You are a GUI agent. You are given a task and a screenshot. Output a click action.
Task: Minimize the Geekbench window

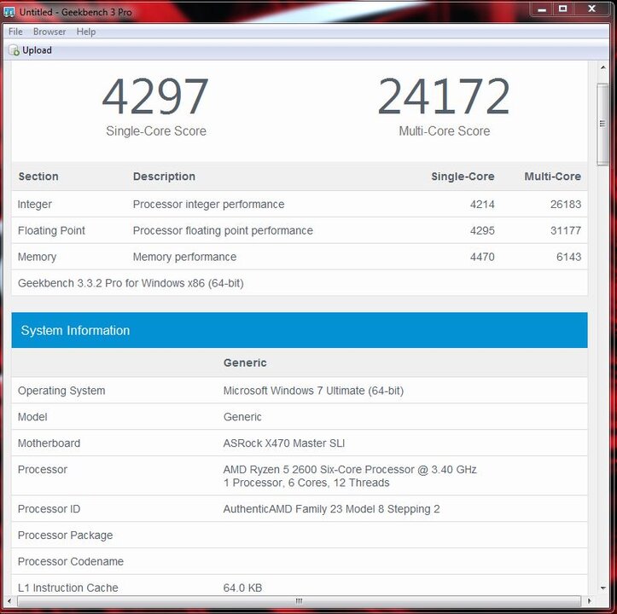(542, 9)
